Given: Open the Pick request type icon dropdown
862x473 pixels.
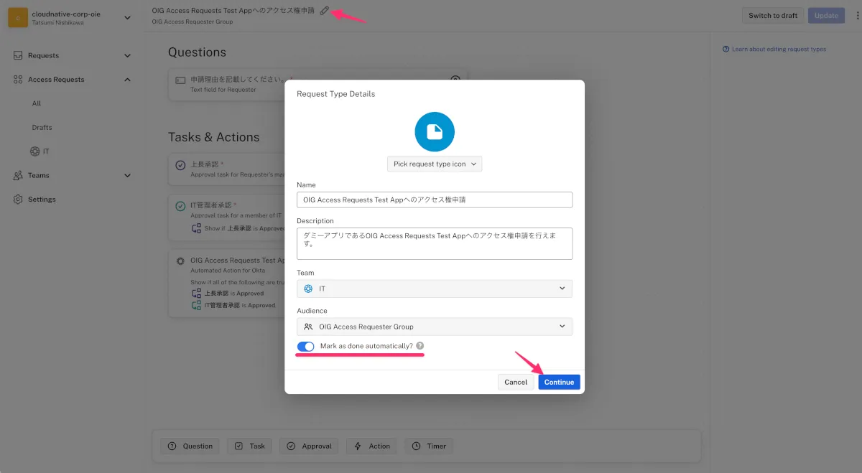Looking at the screenshot, I should [x=435, y=164].
